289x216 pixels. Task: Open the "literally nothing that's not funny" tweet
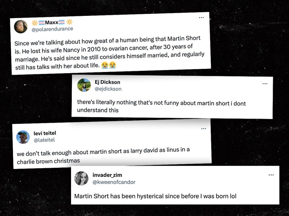pyautogui.click(x=161, y=106)
